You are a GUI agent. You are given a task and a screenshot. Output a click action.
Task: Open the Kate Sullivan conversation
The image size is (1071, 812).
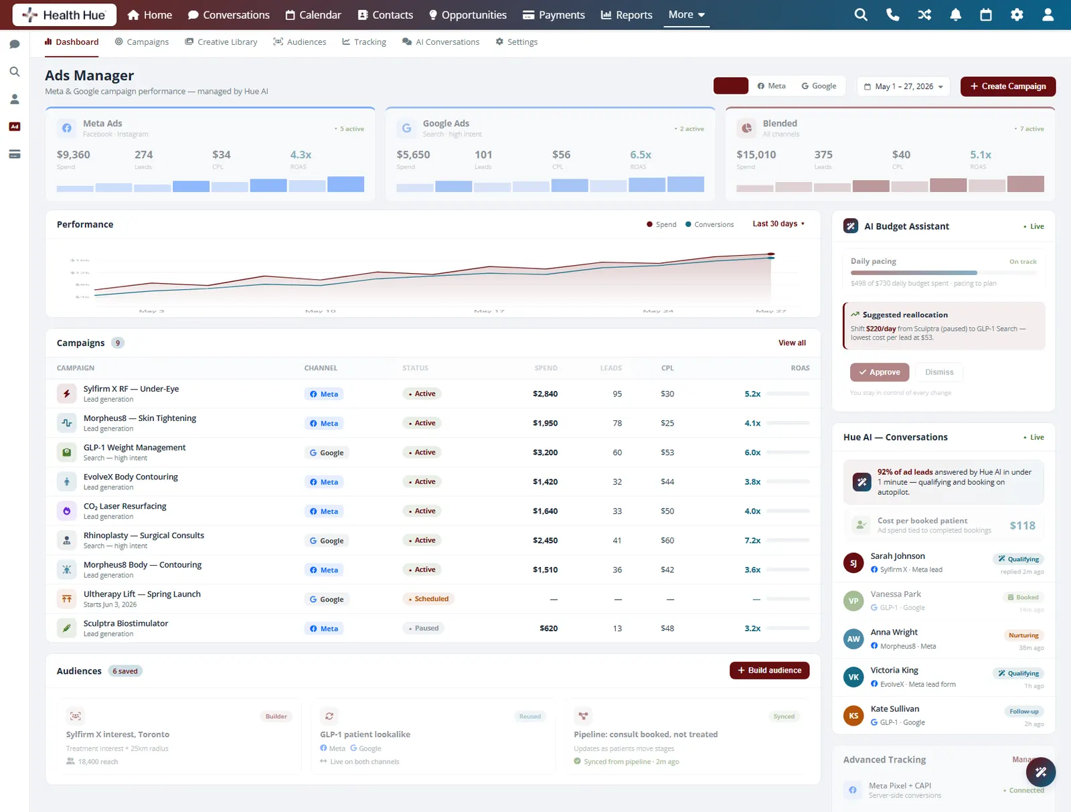pyautogui.click(x=943, y=716)
